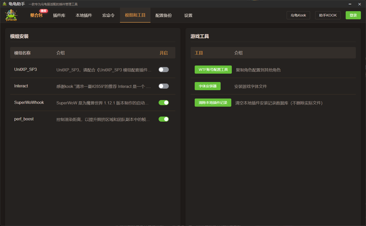Enable the Interact module

pos(163,86)
